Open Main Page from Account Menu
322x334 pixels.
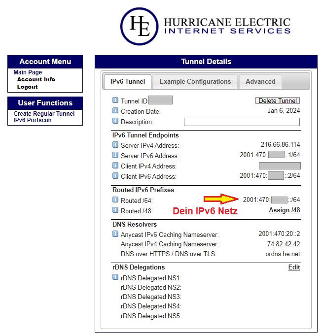coord(28,72)
